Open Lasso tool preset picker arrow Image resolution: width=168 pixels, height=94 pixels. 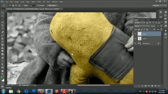(7, 5)
